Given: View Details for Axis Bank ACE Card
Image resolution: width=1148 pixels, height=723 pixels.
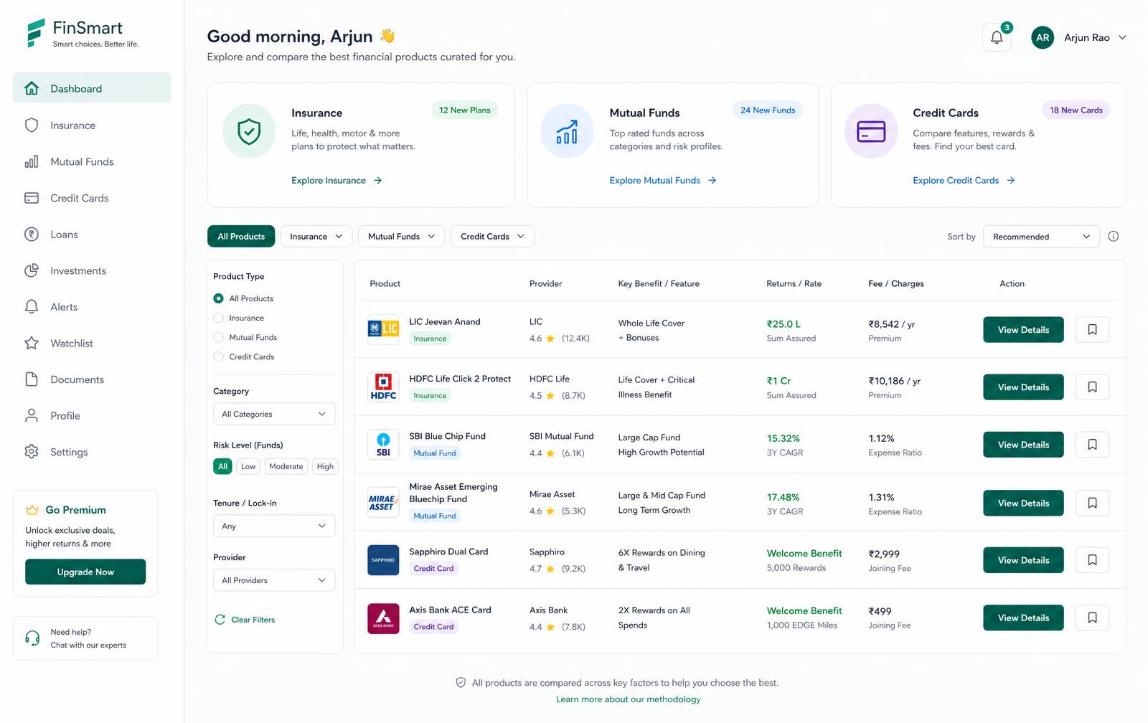Looking at the screenshot, I should coord(1023,618).
